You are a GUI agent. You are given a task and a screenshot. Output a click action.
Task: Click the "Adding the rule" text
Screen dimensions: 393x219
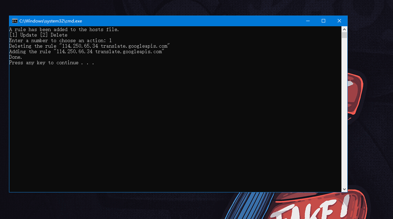click(x=30, y=52)
